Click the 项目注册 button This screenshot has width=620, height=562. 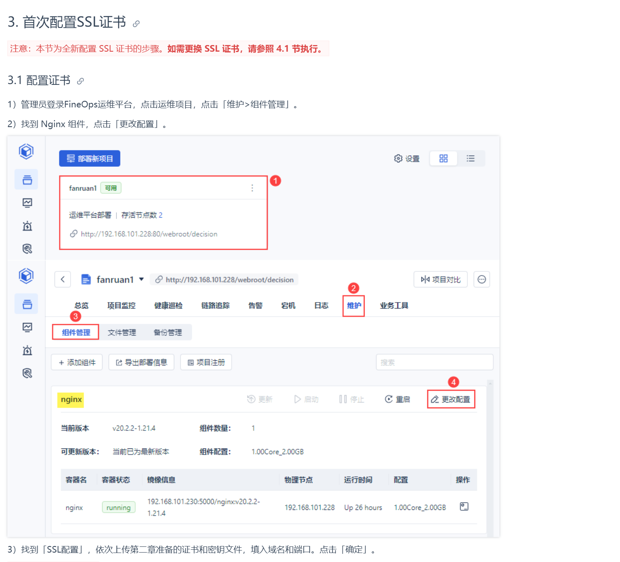pyautogui.click(x=206, y=362)
